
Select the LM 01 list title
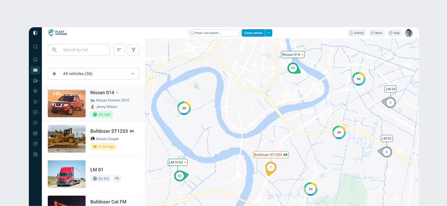97,170
